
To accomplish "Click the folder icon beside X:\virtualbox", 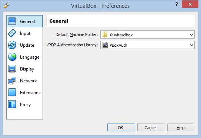I will 105,34.
